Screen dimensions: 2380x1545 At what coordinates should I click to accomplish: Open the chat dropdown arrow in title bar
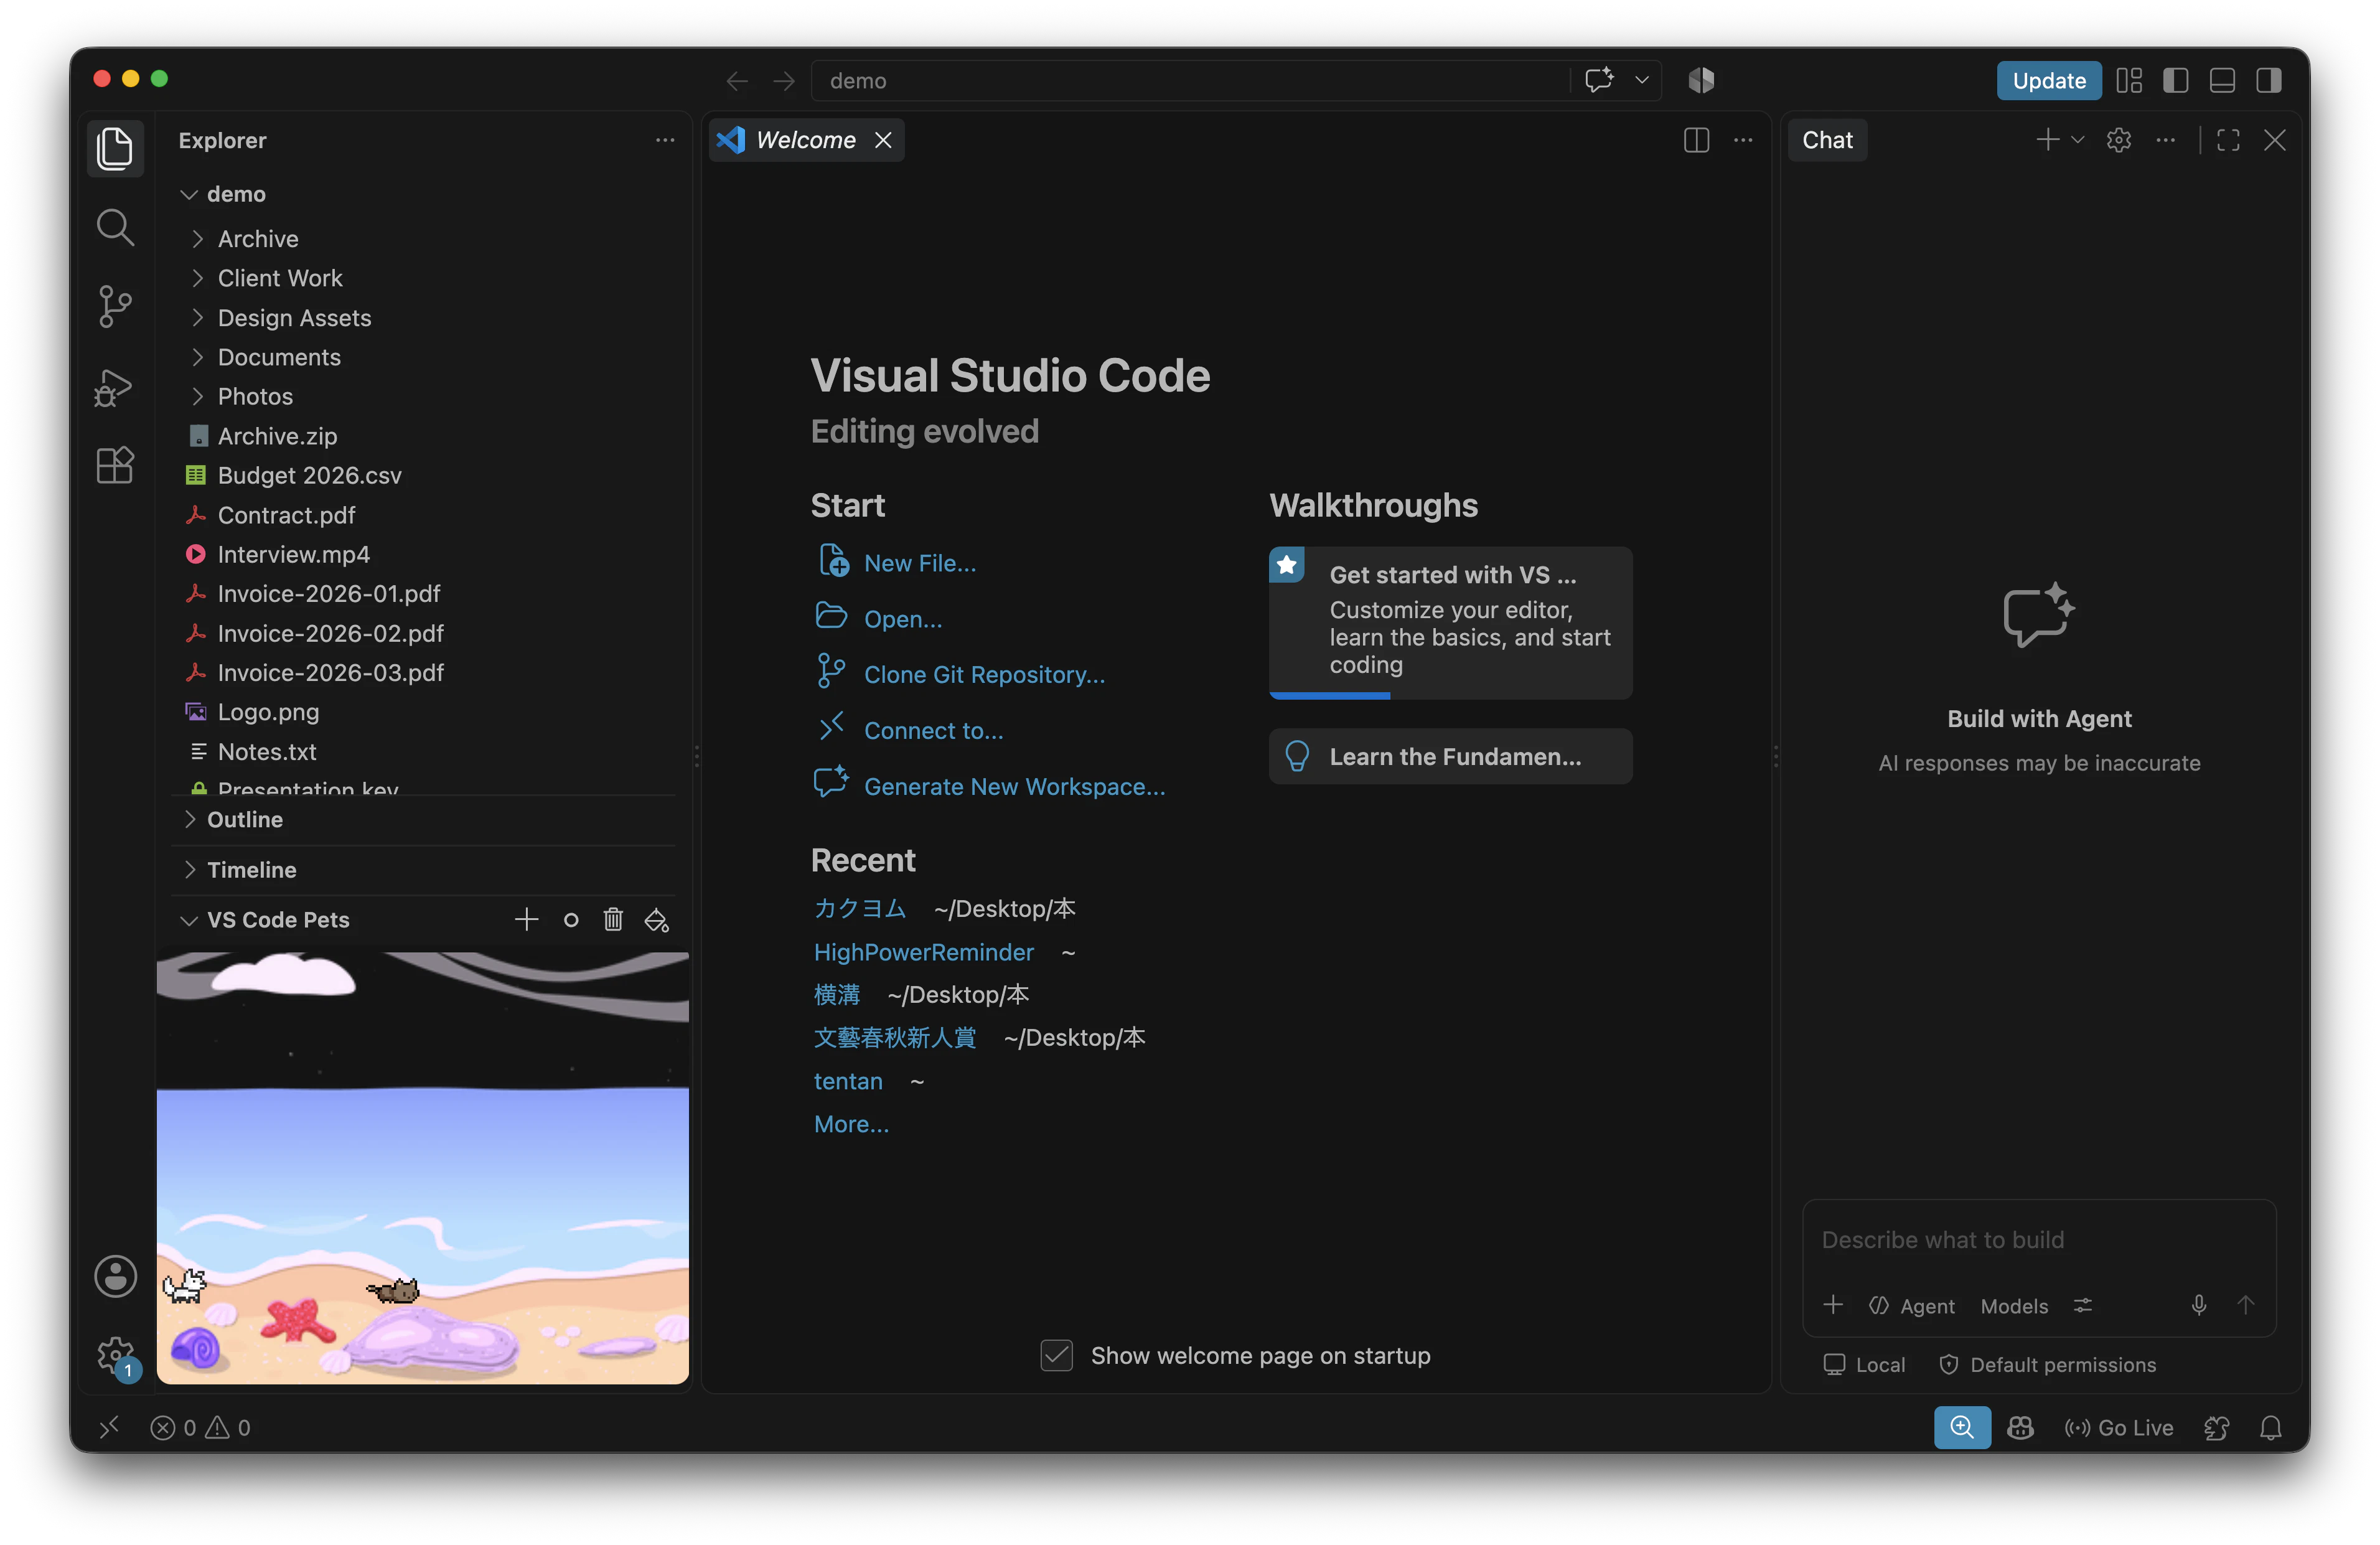(1642, 80)
